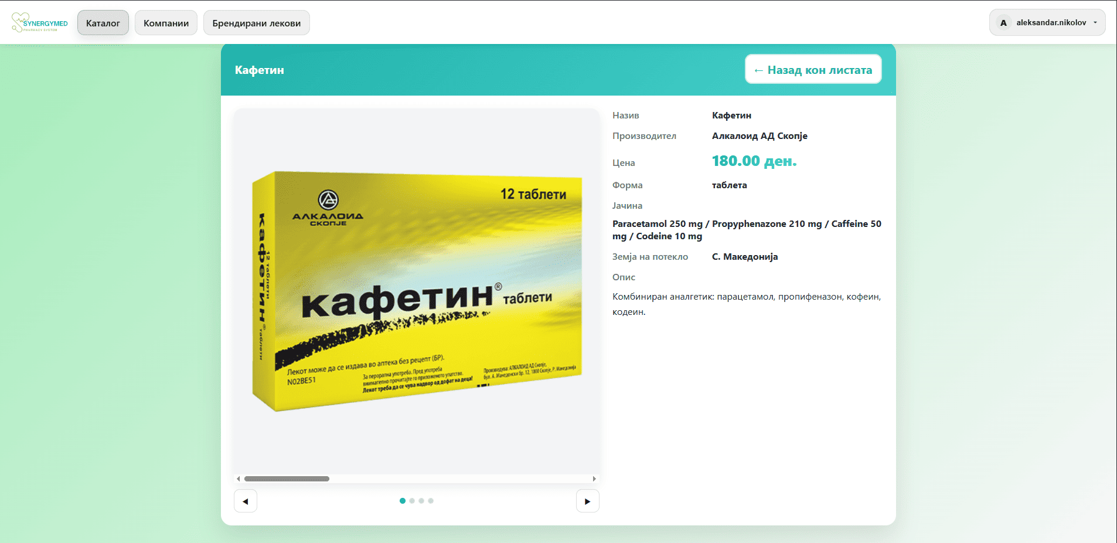Screen dimensions: 1117x543
Task: Click the user avatar letter A
Action: 1003,23
